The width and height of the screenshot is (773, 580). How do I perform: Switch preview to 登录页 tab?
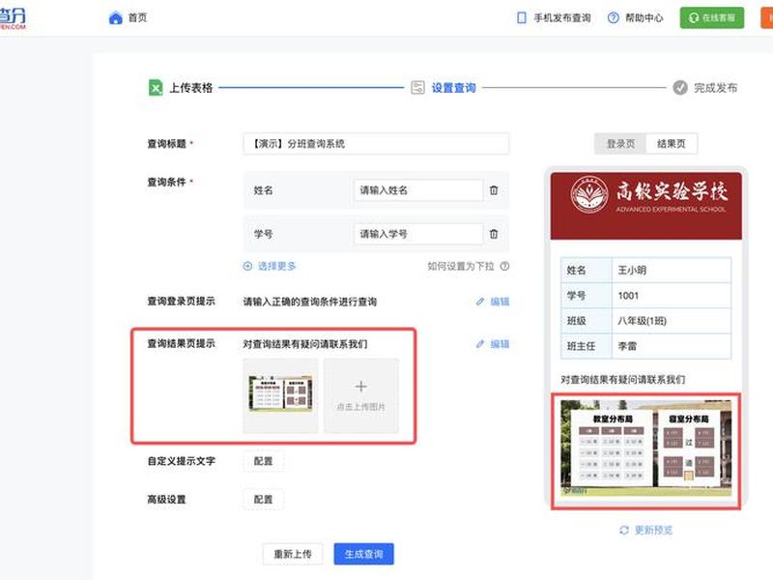pos(620,144)
